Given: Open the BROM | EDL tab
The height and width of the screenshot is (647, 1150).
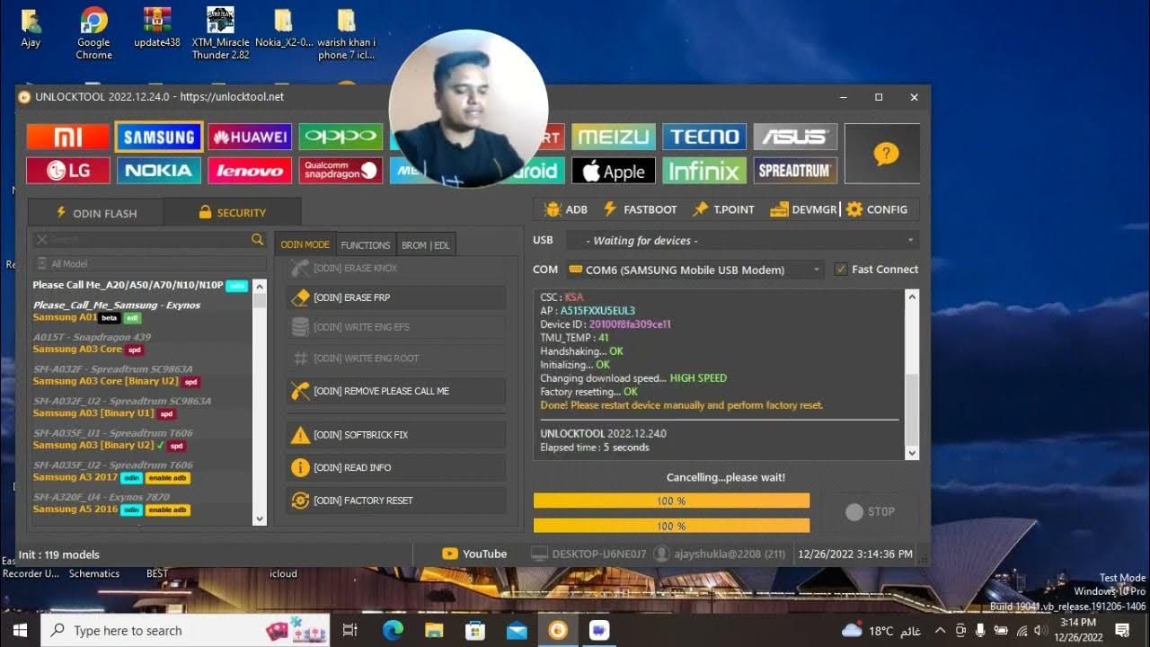Looking at the screenshot, I should point(426,244).
